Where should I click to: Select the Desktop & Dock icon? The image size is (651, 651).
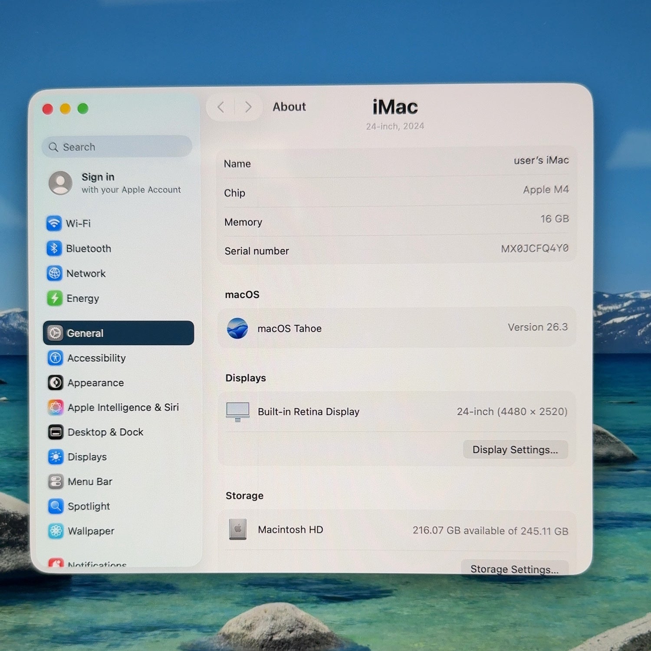[56, 432]
